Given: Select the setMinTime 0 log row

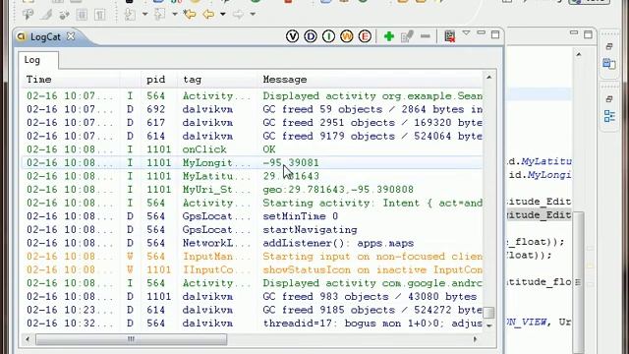Looking at the screenshot, I should [x=252, y=216].
